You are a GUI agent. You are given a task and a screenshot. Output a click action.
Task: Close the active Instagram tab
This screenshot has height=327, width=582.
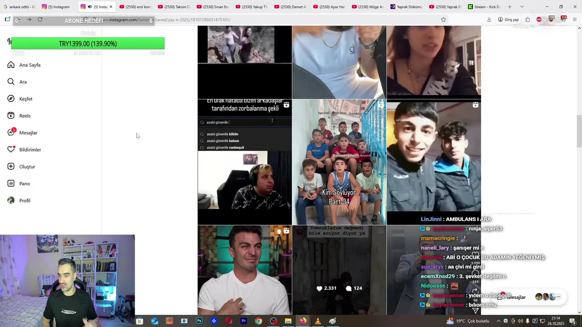click(x=110, y=7)
